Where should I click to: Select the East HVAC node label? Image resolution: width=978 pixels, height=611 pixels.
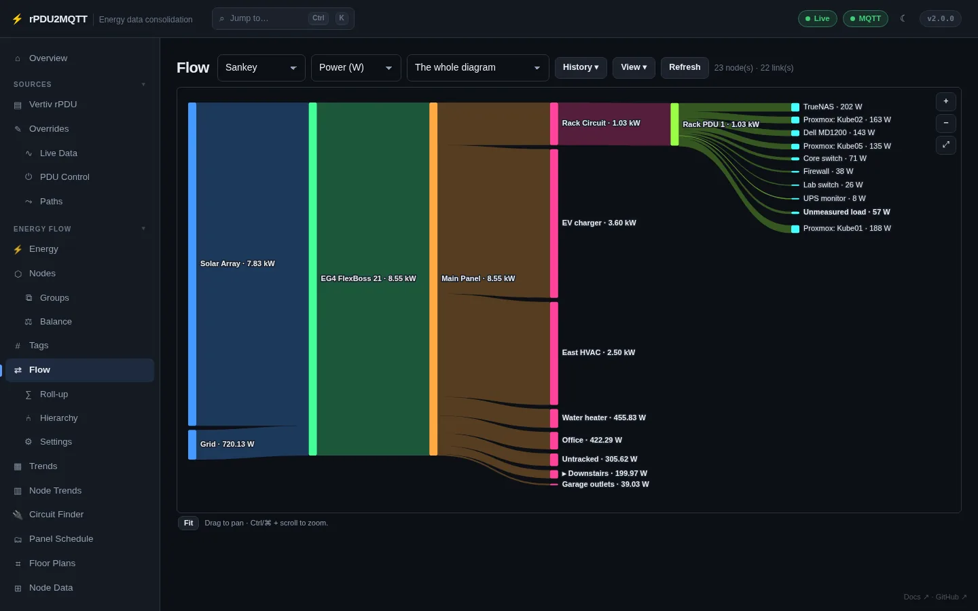[x=598, y=352]
